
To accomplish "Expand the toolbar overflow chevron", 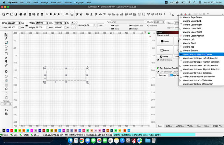I will click(222, 14).
